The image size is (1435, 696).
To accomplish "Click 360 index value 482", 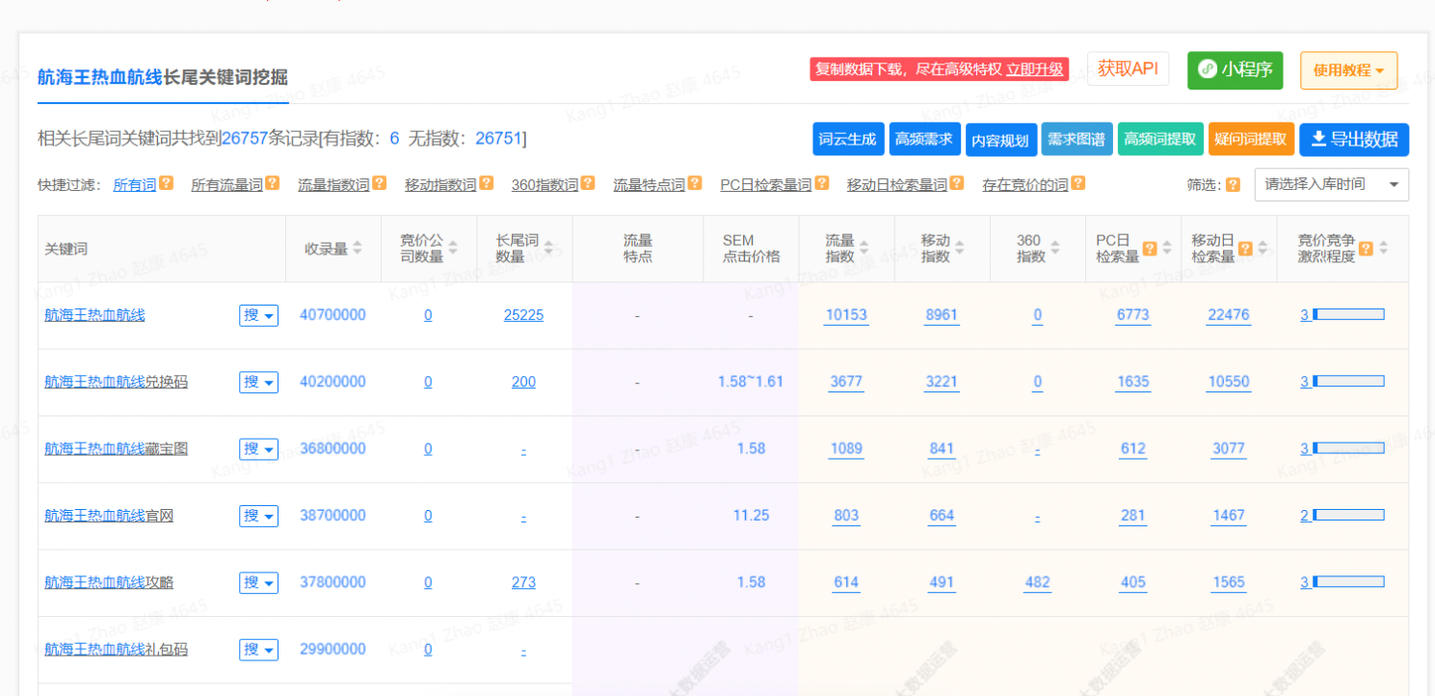I will pyautogui.click(x=1037, y=582).
